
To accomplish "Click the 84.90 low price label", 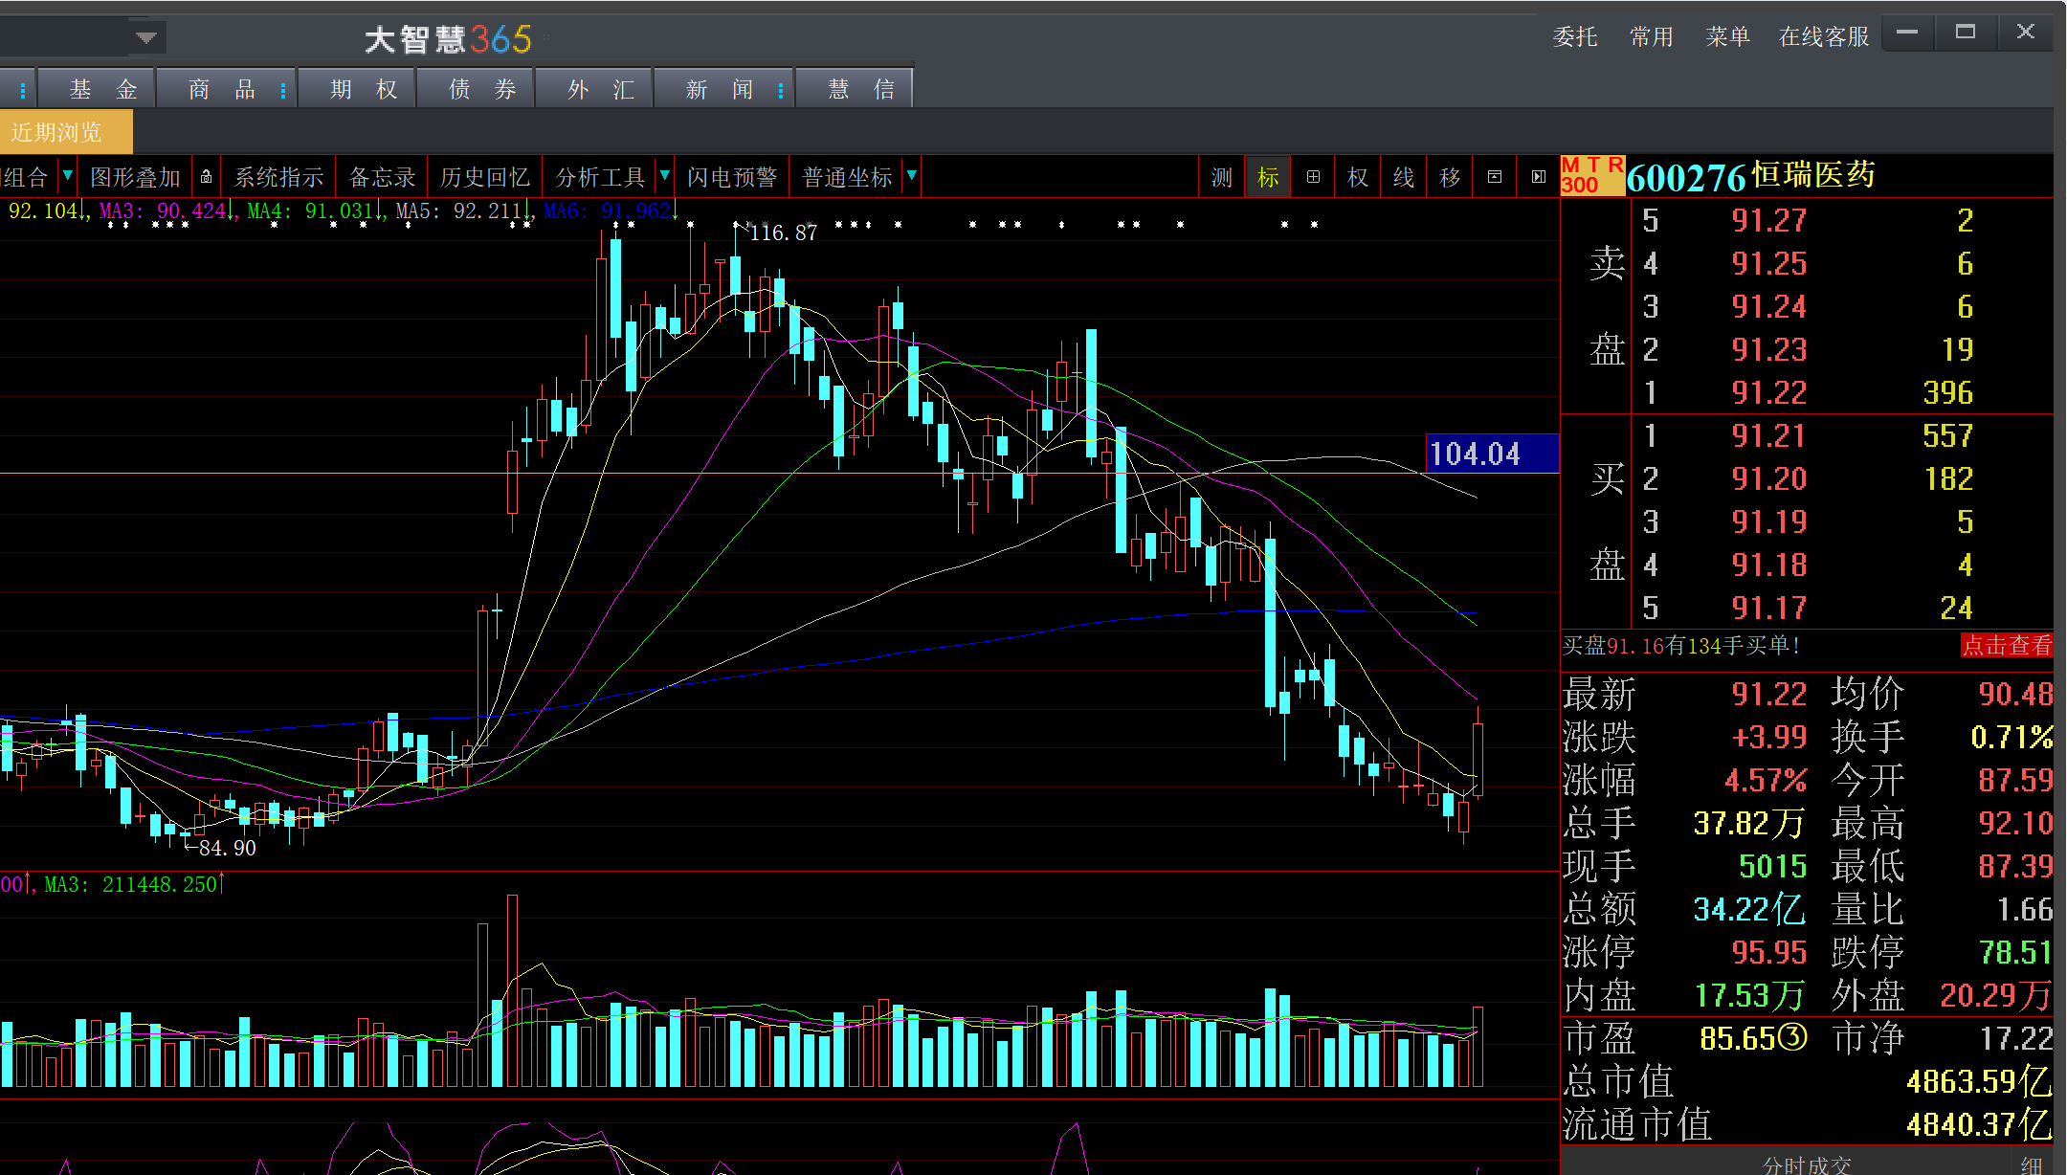I will click(227, 848).
